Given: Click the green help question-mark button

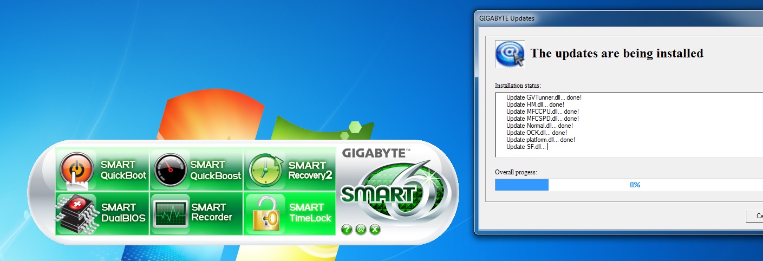Looking at the screenshot, I should (x=347, y=230).
